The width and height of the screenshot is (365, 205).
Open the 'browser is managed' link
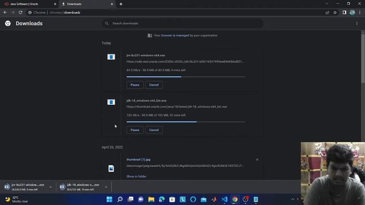[x=175, y=35]
